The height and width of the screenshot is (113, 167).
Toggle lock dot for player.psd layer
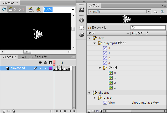tap(45, 68)
